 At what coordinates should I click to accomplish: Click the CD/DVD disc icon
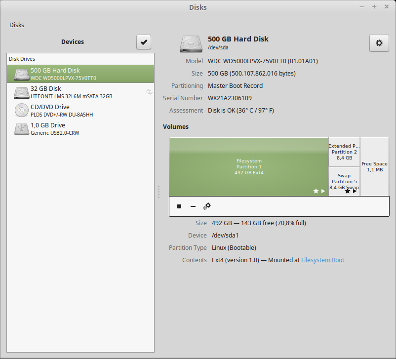[21, 111]
